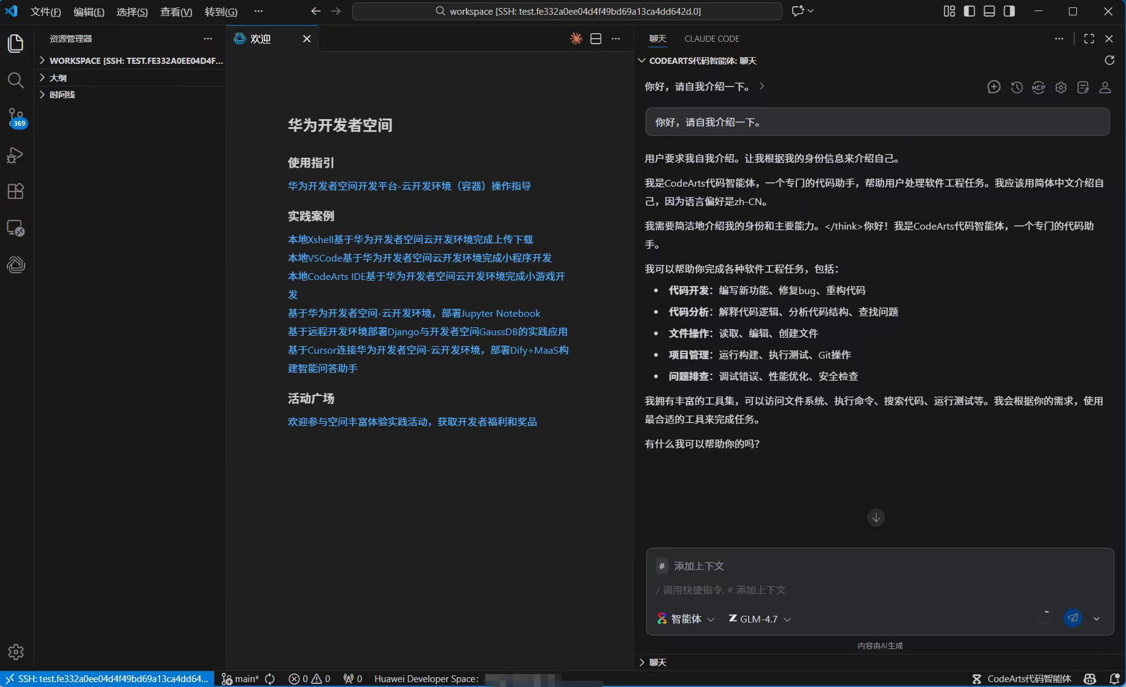The image size is (1126, 687).
Task: Click the # 添加上下文 button
Action: click(690, 565)
